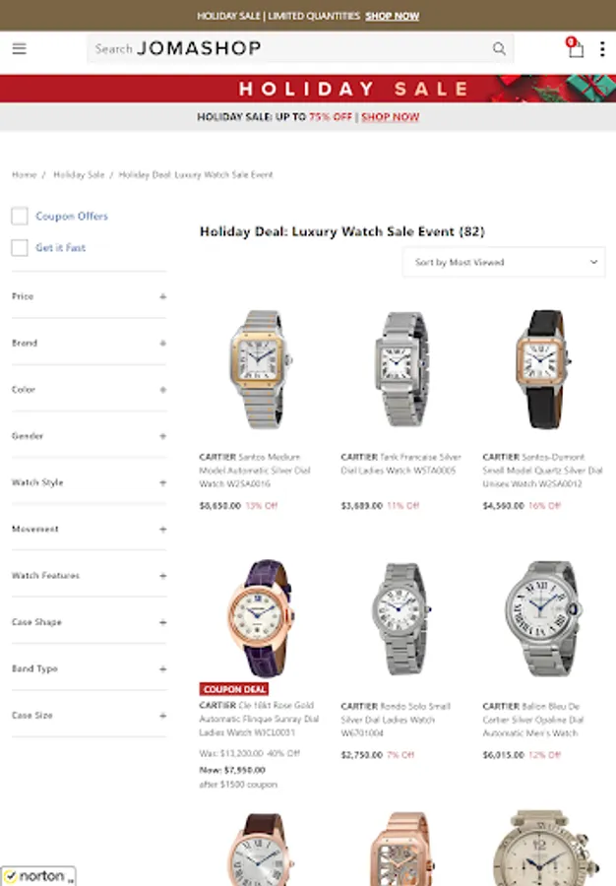The width and height of the screenshot is (616, 886).
Task: Expand the Gender filter section
Action: pyautogui.click(x=90, y=436)
